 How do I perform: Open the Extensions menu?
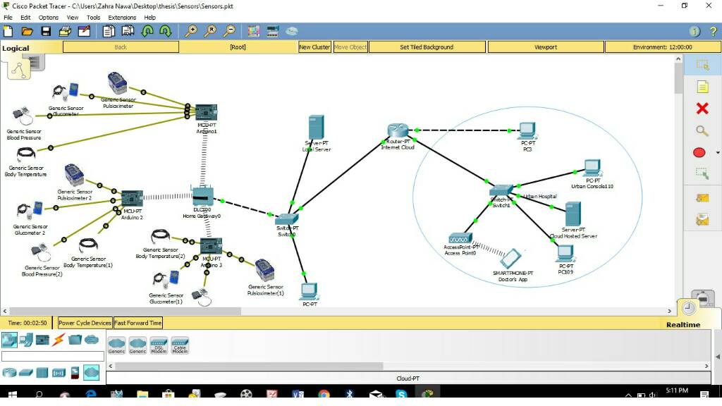(x=122, y=18)
